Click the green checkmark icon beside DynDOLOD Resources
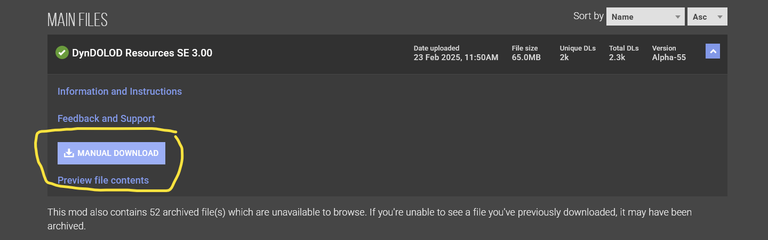Viewport: 768px width, 240px height. [62, 53]
